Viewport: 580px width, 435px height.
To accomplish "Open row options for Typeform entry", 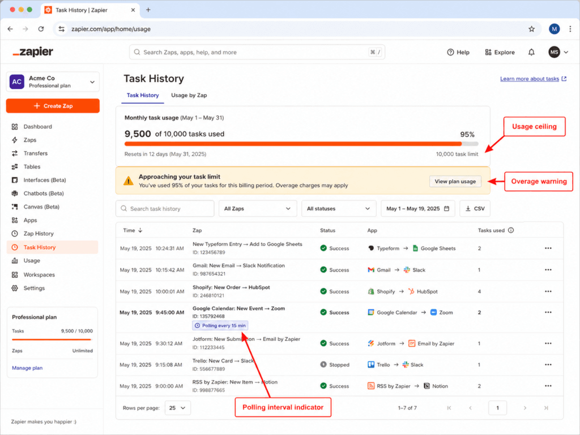I will tap(548, 248).
